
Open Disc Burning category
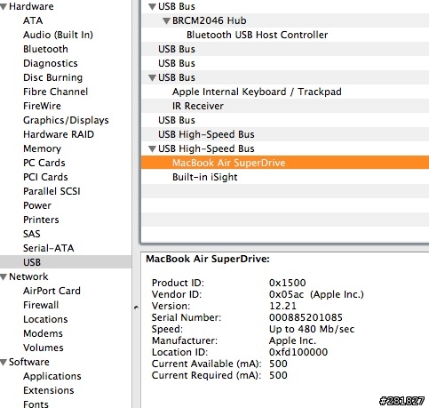point(52,77)
